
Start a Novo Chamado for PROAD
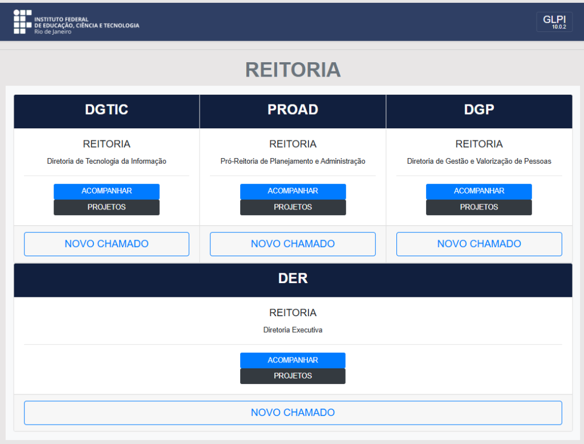pyautogui.click(x=293, y=244)
